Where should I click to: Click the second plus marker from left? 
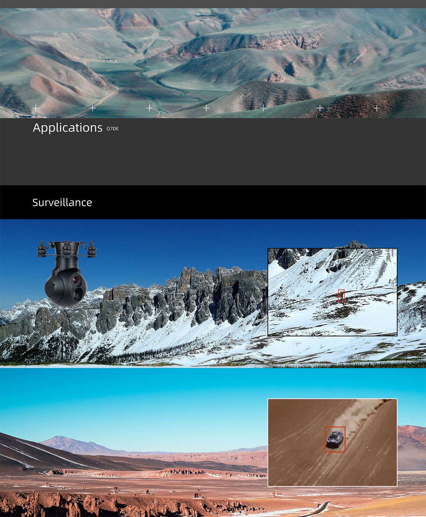pyautogui.click(x=93, y=108)
